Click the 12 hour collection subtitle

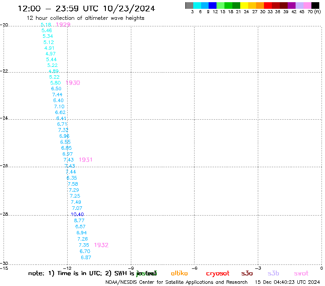point(85,18)
